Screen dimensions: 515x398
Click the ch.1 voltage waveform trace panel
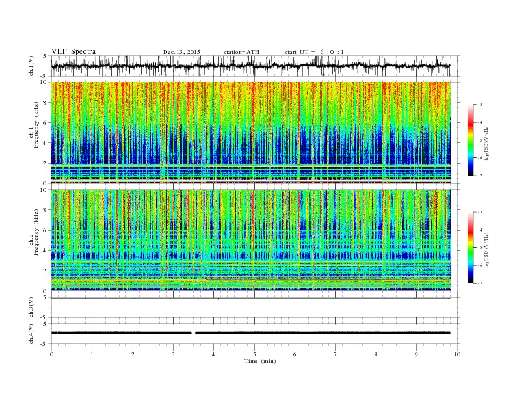pyautogui.click(x=256, y=66)
